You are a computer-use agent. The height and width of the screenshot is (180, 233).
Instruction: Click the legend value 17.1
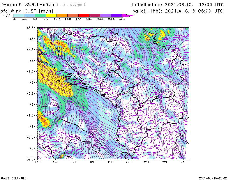pos(79,19)
